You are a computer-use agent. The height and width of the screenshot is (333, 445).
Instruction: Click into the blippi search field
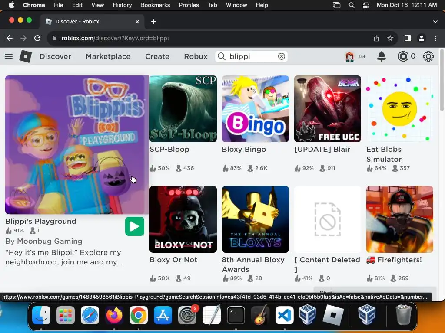pos(252,56)
